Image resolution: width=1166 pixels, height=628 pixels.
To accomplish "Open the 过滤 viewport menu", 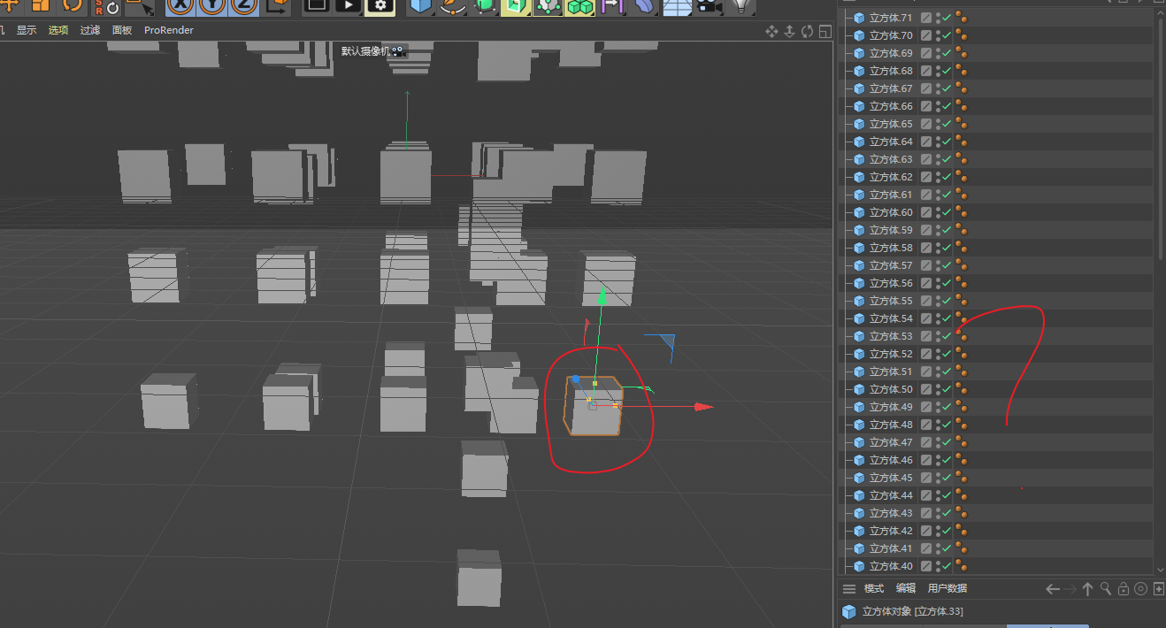I will [x=90, y=30].
